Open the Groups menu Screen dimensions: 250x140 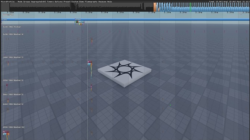(26, 1)
